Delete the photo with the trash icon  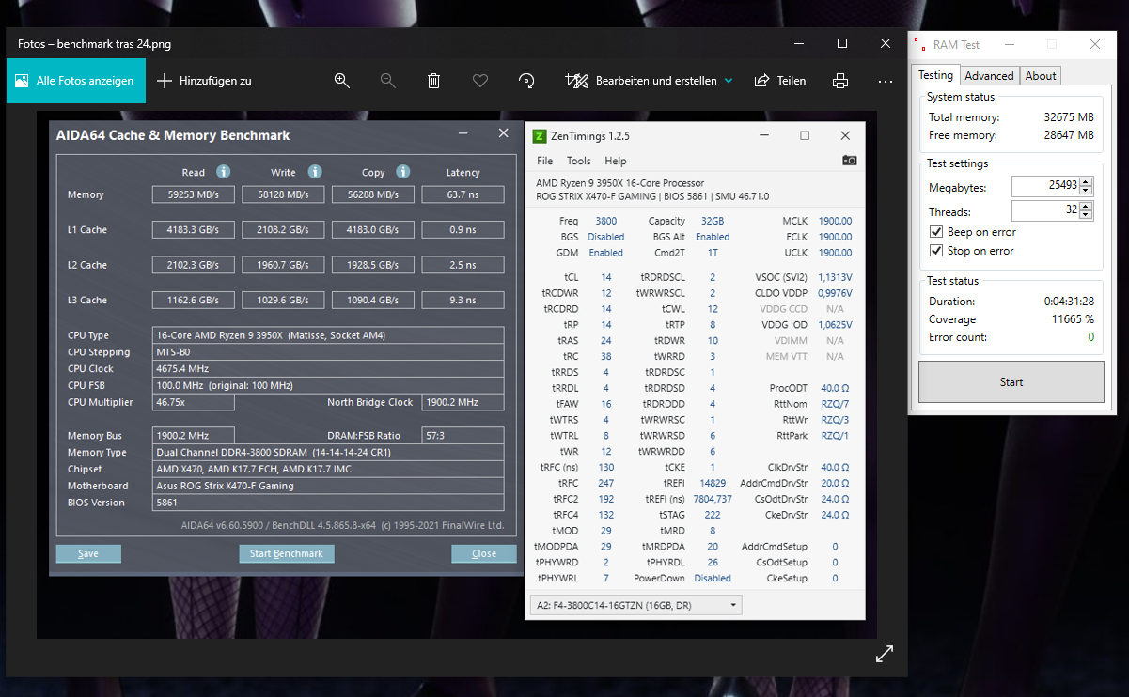click(433, 81)
